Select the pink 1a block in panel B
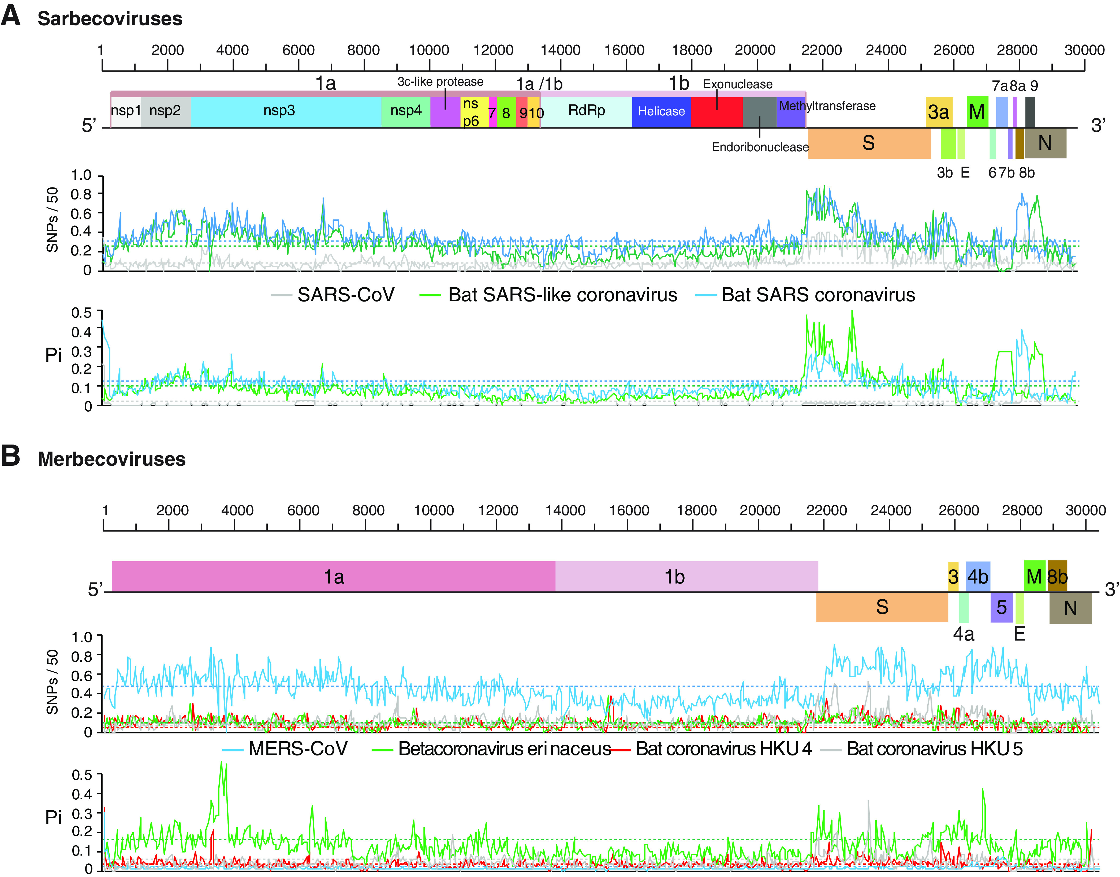This screenshot has height=877, width=1120. pyautogui.click(x=333, y=577)
